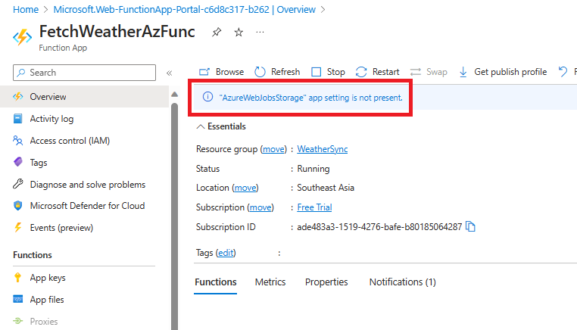The image size is (577, 330).
Task: Pin FetchWeatherAzFunc to dashboard
Action: (x=217, y=33)
